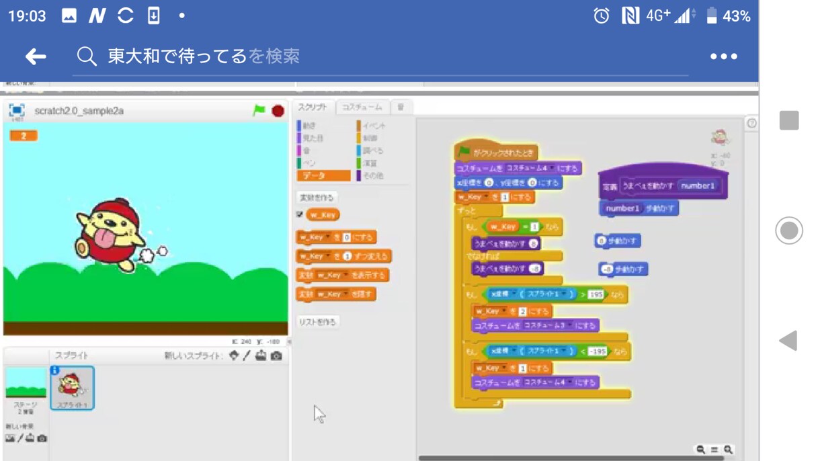820x461 pixels.
Task: Click the number1 歩動かす block under the definition
Action: (x=639, y=208)
